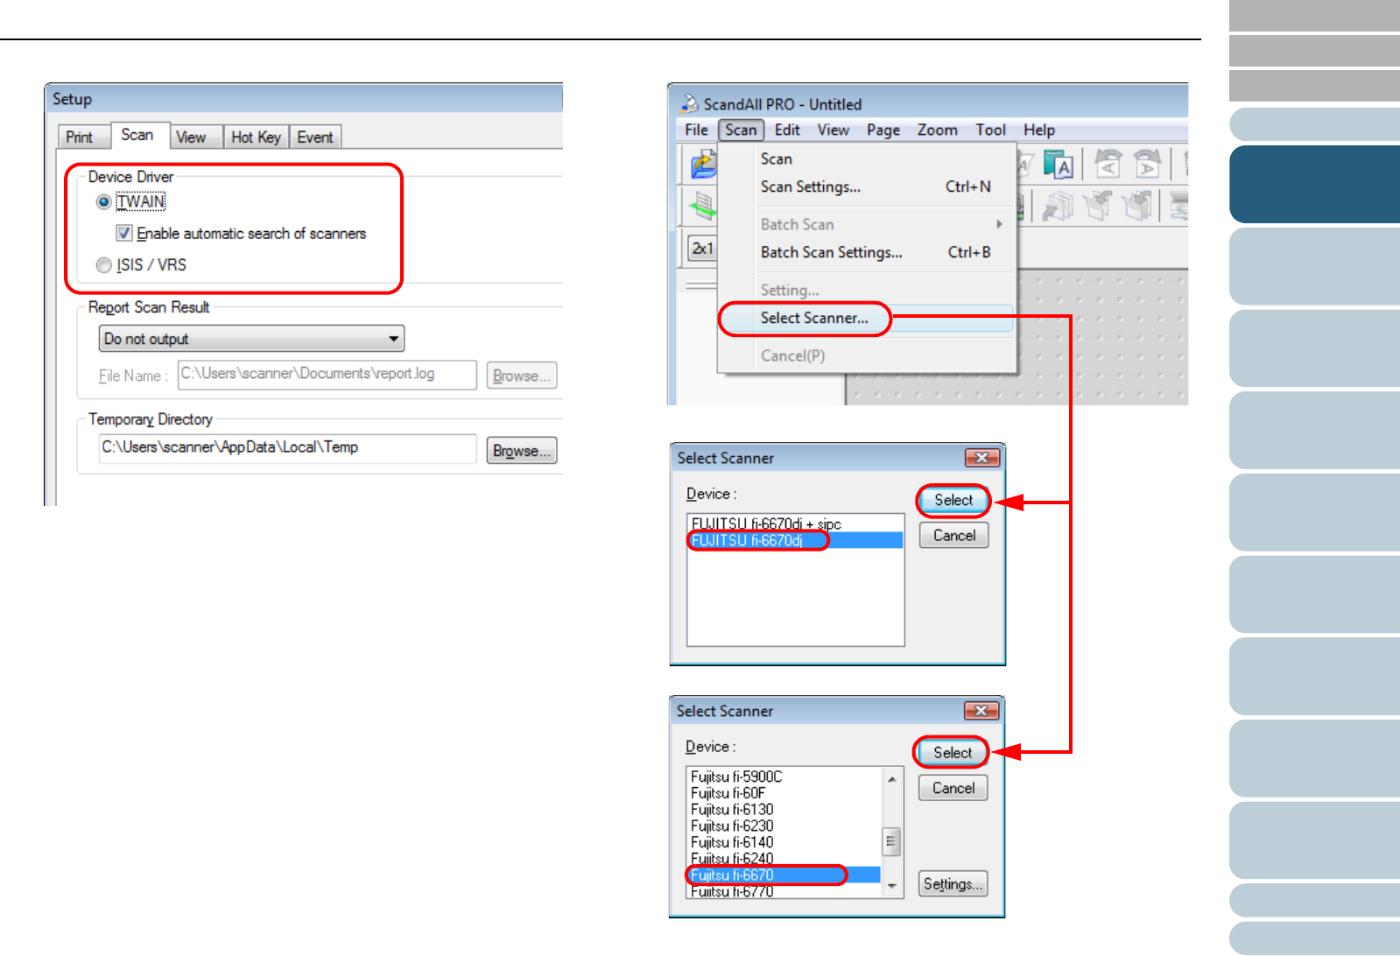Select Fujitsu fi-6770 in device list

pyautogui.click(x=784, y=891)
